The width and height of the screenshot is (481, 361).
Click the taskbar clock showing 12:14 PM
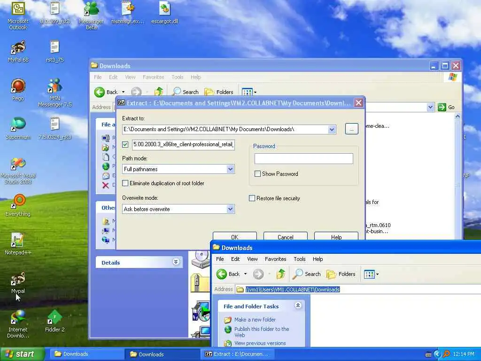coord(464,354)
